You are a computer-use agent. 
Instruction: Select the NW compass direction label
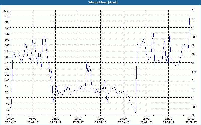click(194, 54)
